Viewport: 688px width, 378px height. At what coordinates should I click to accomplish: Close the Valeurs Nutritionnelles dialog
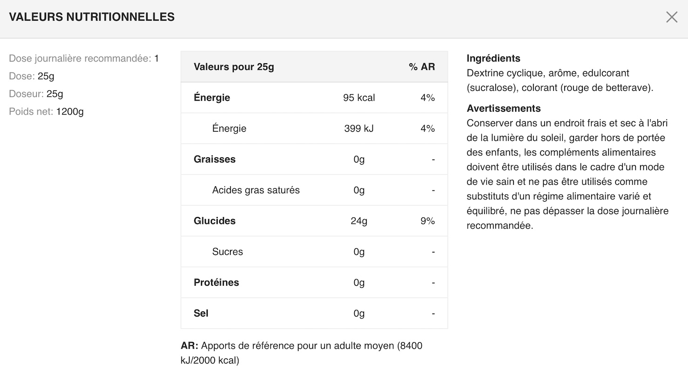pyautogui.click(x=672, y=17)
